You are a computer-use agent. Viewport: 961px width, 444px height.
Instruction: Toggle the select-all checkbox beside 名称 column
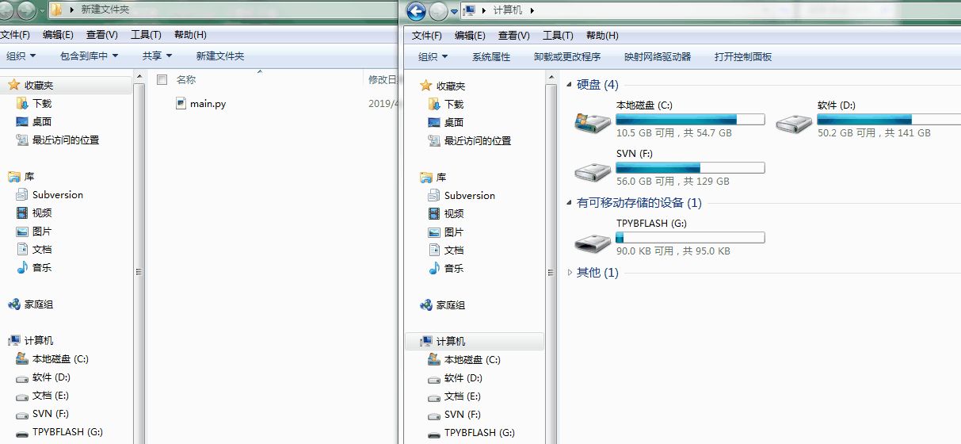click(x=162, y=80)
